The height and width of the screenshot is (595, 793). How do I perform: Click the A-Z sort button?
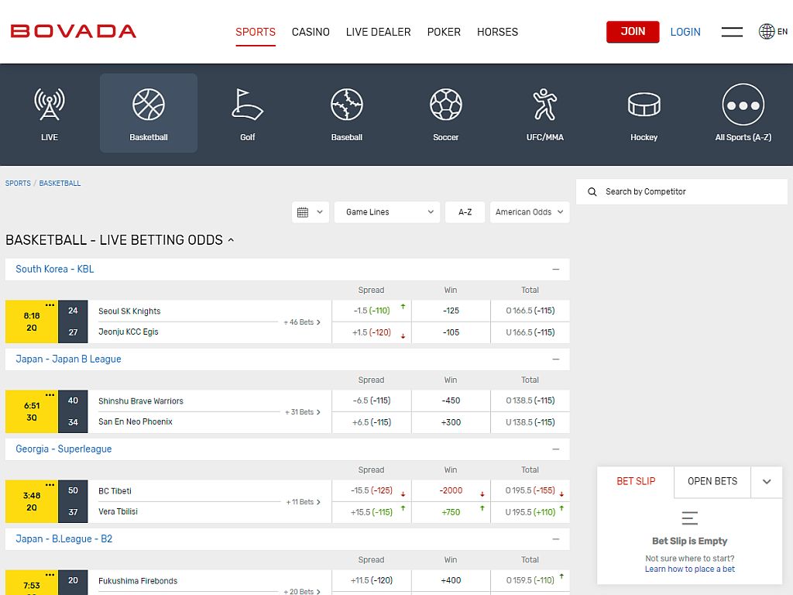[465, 212]
